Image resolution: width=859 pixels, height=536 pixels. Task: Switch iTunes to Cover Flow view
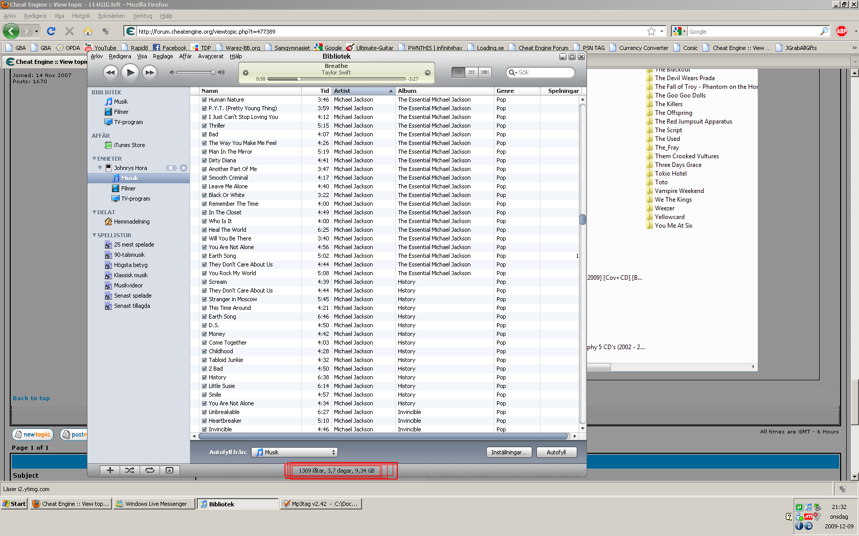485,72
